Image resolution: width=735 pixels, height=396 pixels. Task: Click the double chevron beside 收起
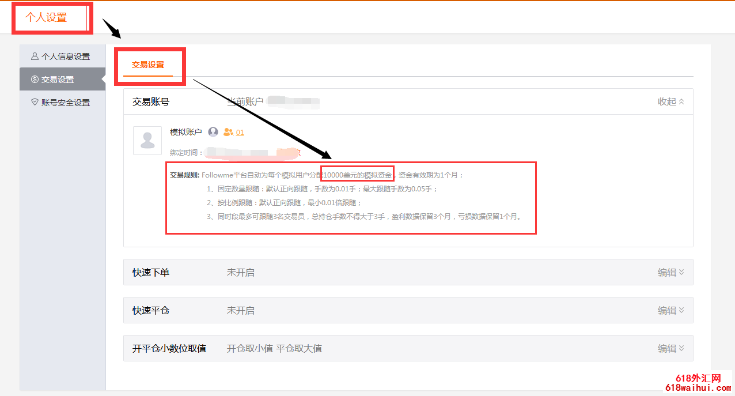click(x=681, y=101)
